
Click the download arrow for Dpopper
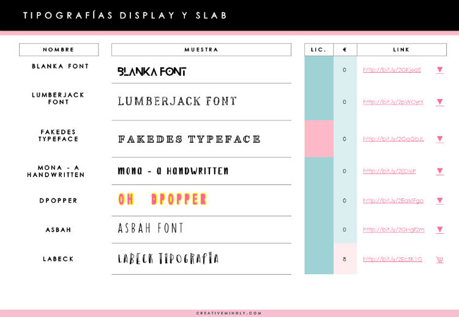439,201
